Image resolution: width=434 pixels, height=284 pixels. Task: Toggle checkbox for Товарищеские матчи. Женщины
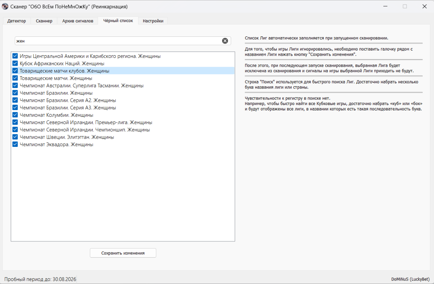15,78
